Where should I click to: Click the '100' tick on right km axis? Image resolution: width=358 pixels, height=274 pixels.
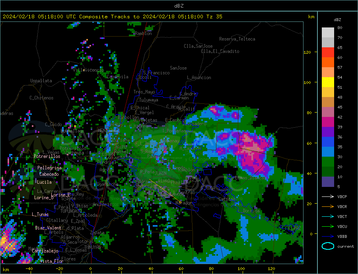307,82
